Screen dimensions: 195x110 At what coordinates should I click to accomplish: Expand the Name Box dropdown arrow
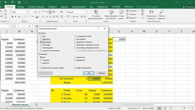(x=9, y=26)
